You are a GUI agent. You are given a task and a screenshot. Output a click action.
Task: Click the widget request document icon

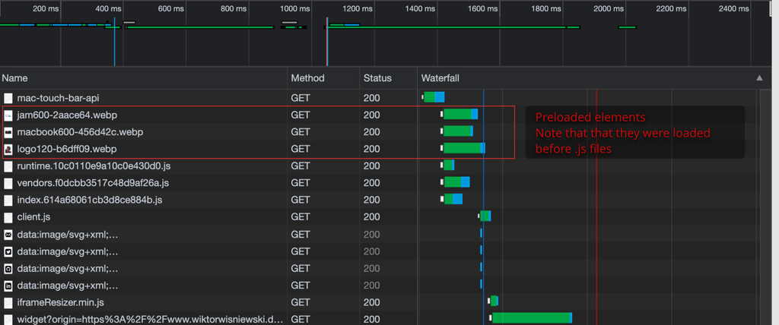pyautogui.click(x=8, y=319)
